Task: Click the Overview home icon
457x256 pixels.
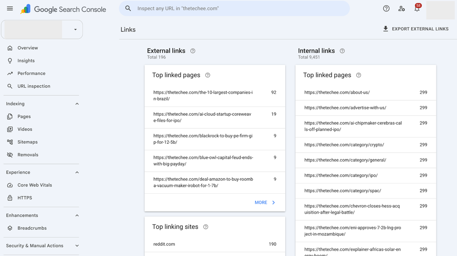Action: pos(10,48)
